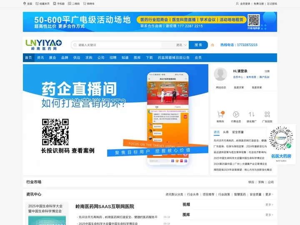Screen dimensions: 300x225
Task: Click 注册 beside Hi,请登录
Action: (267, 71)
